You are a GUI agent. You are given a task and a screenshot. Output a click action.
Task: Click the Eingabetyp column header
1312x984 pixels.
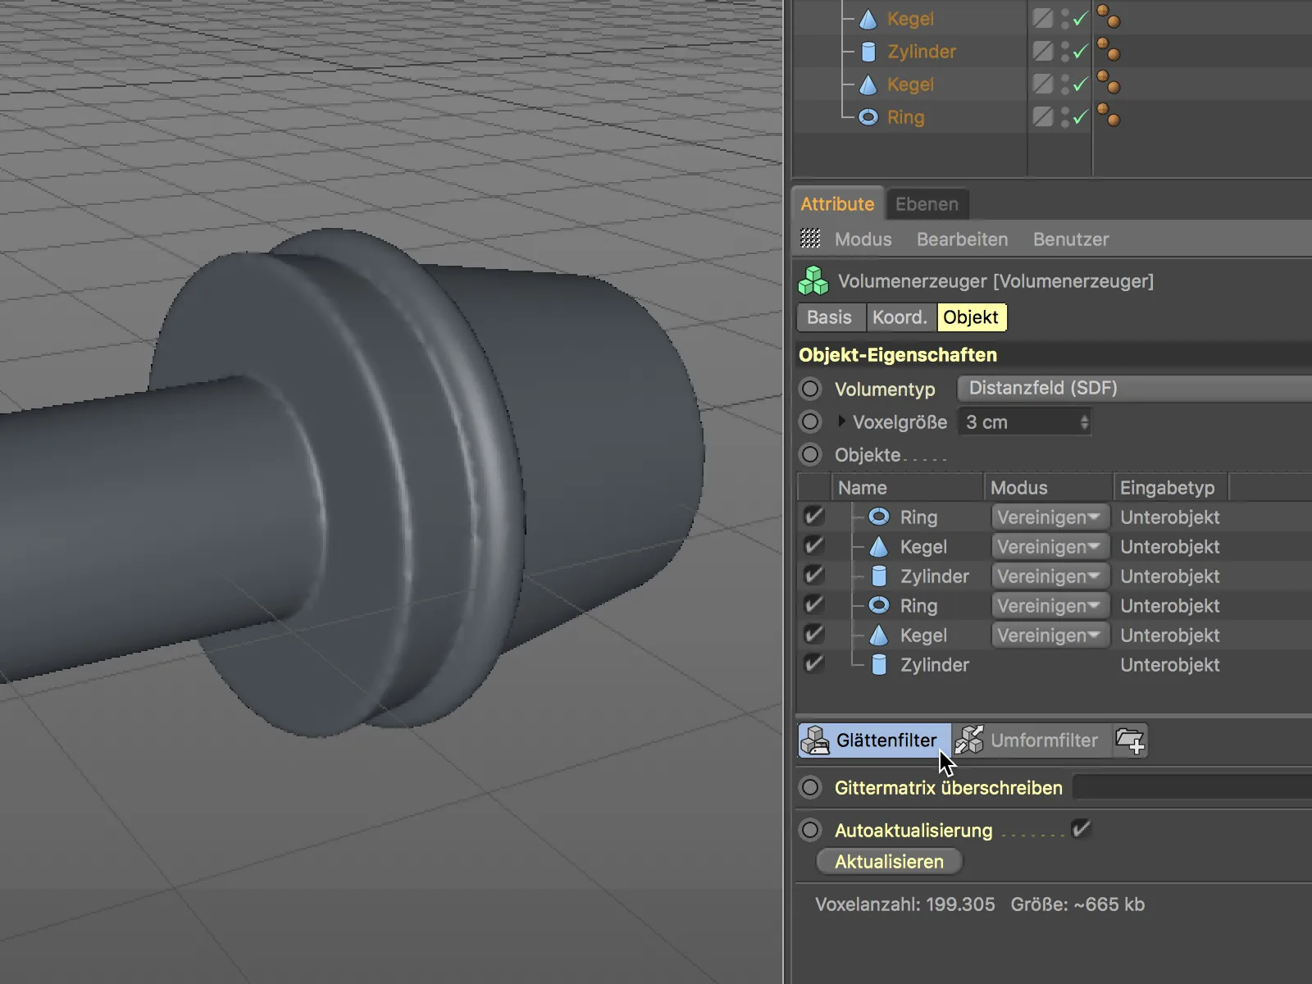[1170, 488]
